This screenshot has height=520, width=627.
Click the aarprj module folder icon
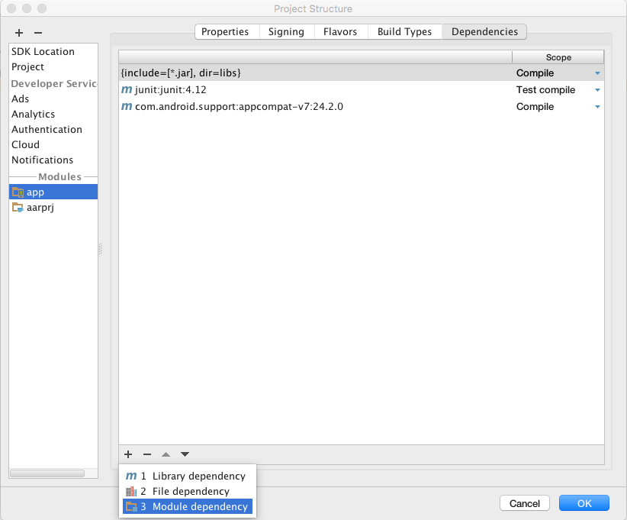tap(18, 208)
